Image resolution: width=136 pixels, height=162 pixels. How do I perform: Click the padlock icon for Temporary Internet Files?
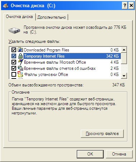20,56
